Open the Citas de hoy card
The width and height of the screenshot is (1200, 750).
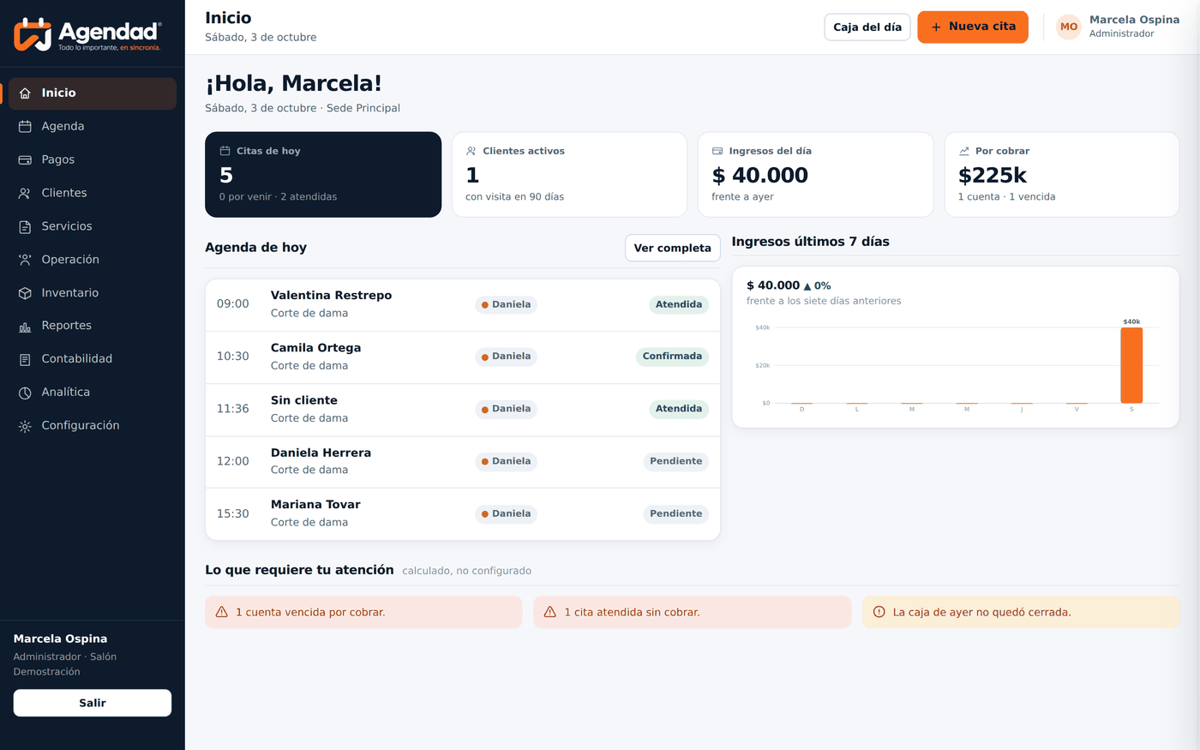point(323,175)
